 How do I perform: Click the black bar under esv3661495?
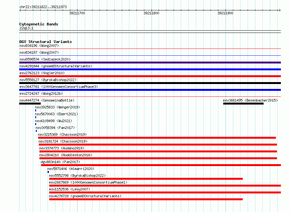pos(243,104)
